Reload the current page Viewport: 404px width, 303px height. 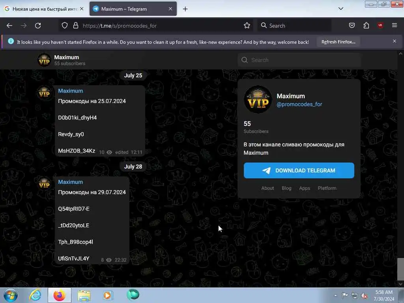point(38,26)
